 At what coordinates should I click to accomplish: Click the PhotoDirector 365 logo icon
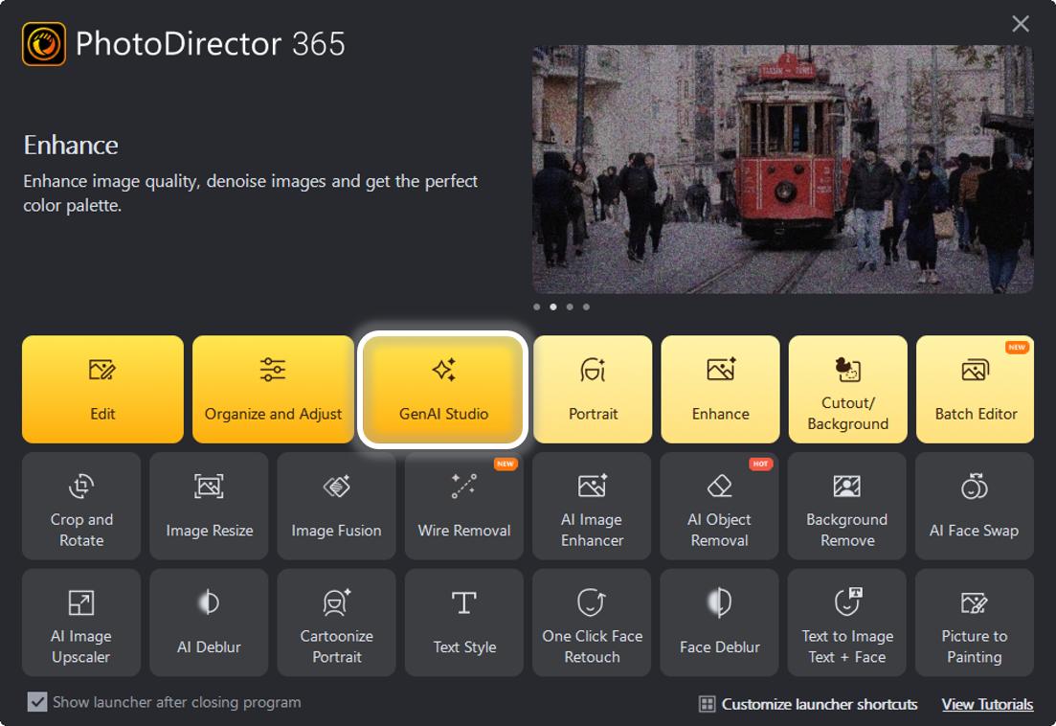pyautogui.click(x=44, y=44)
